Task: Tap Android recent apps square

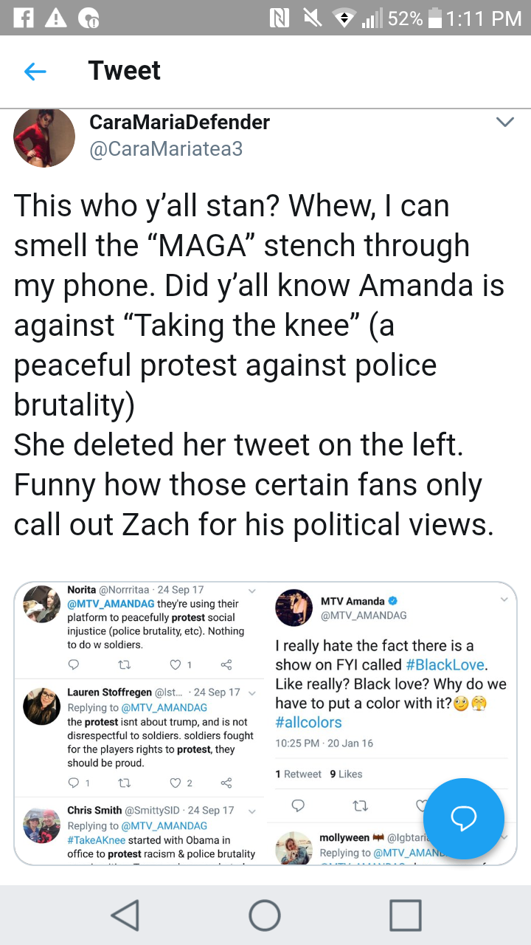Action: (x=405, y=915)
